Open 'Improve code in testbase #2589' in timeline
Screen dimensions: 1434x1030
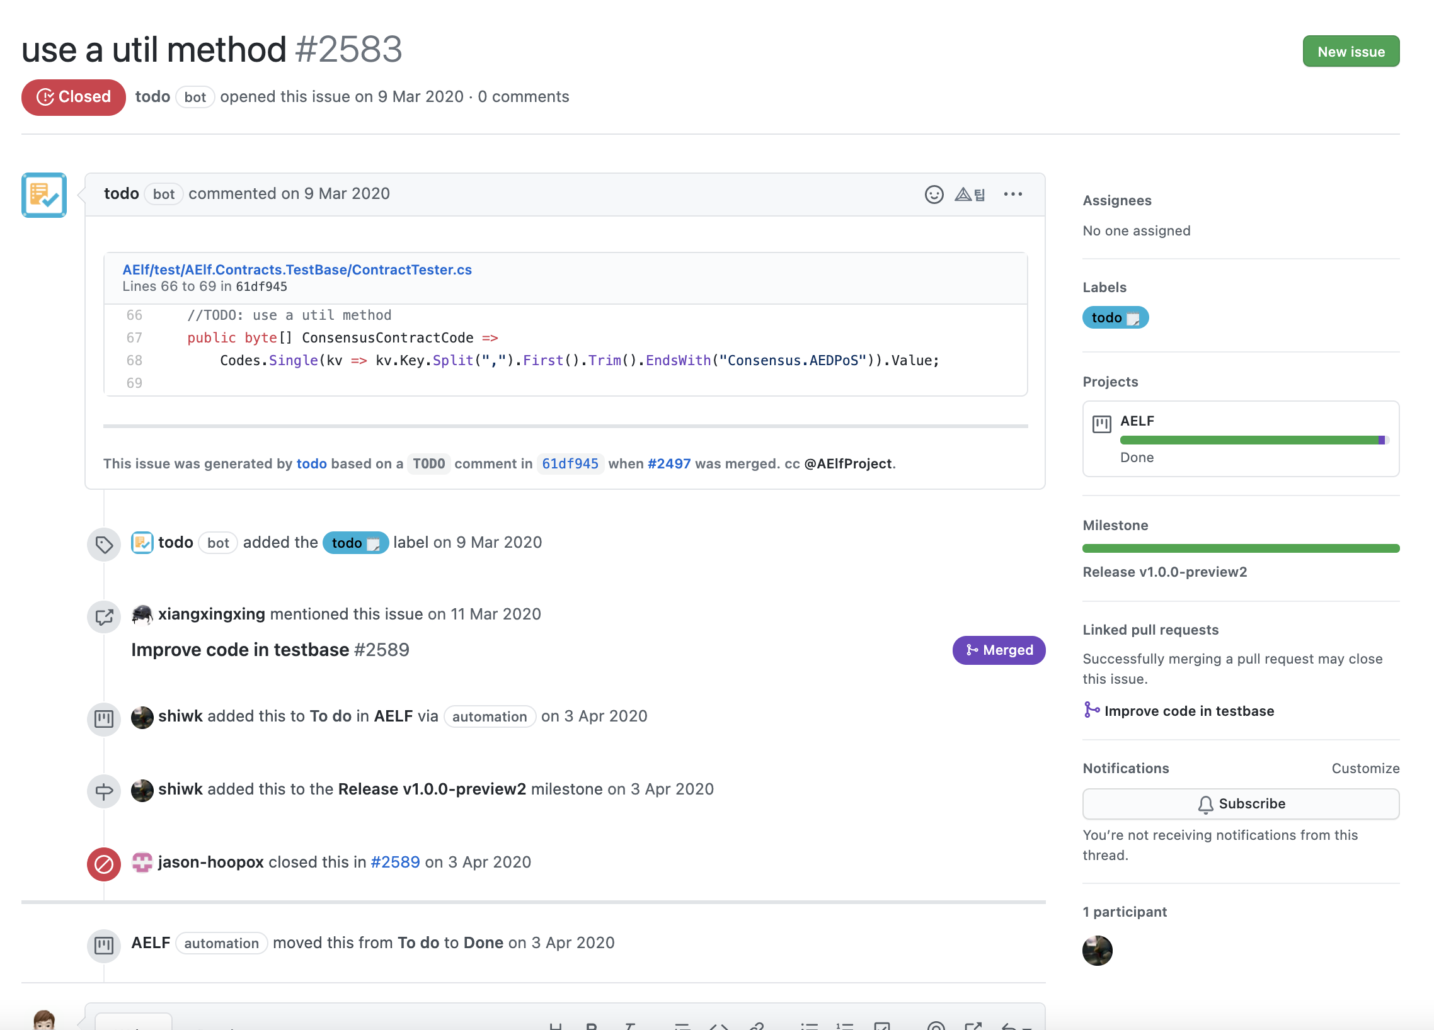click(x=270, y=650)
